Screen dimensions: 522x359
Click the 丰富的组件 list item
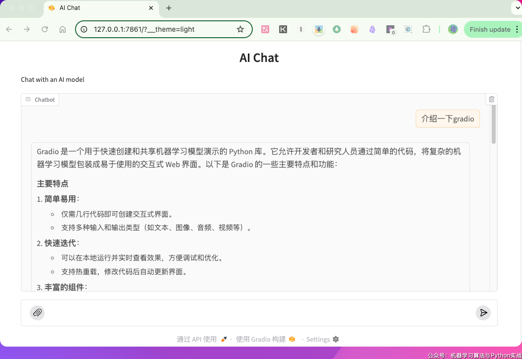(x=62, y=287)
